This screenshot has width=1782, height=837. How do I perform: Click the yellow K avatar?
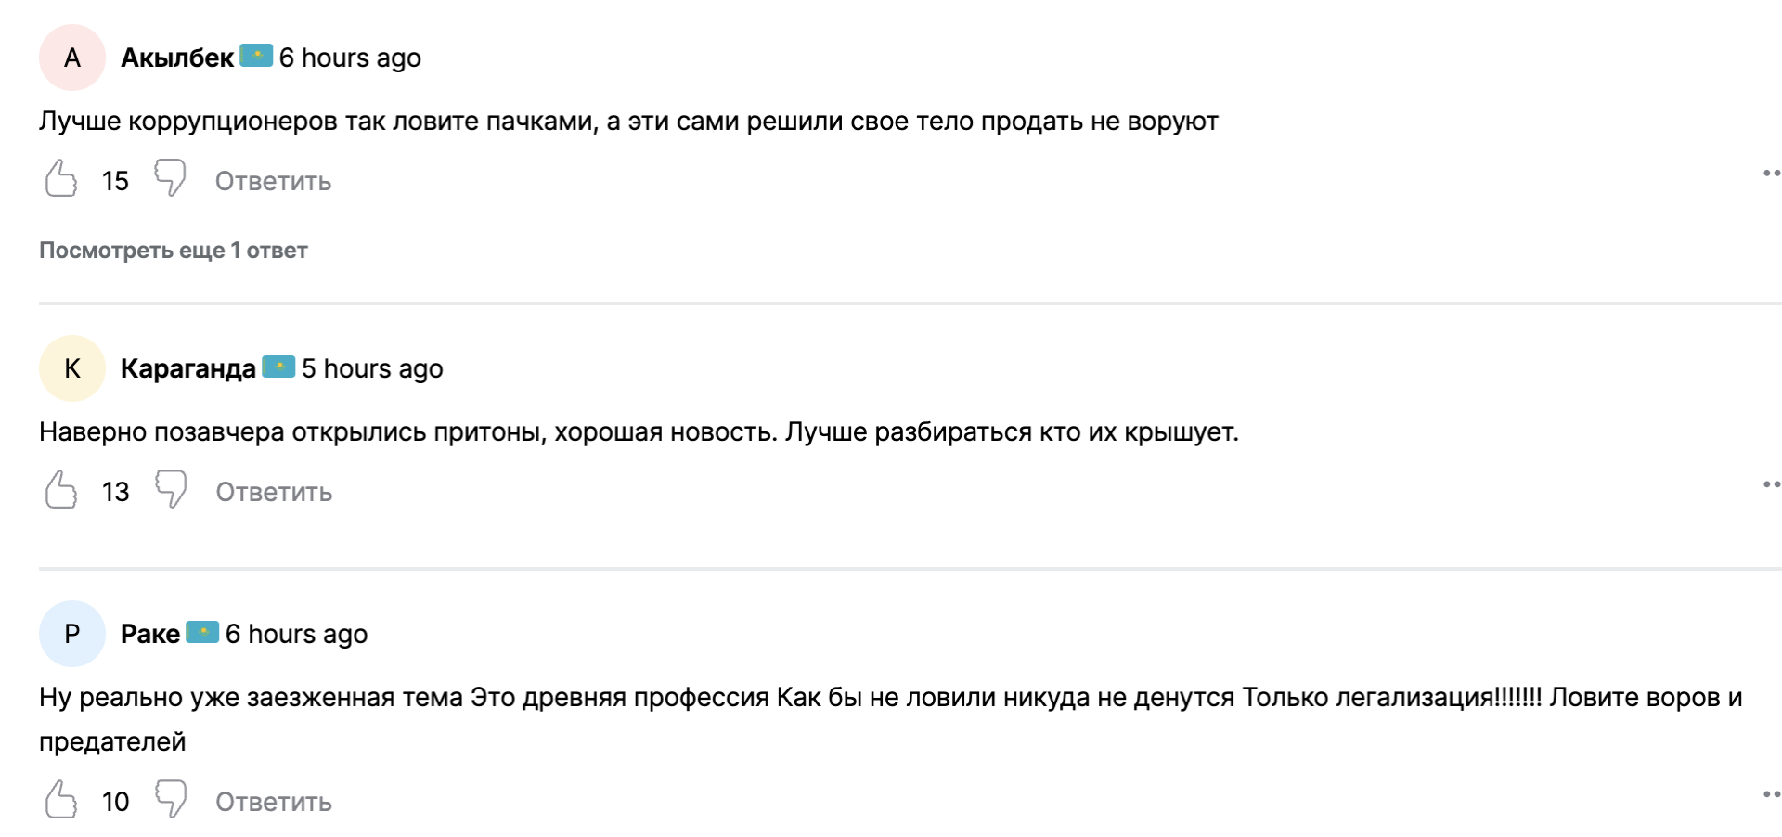coord(72,368)
